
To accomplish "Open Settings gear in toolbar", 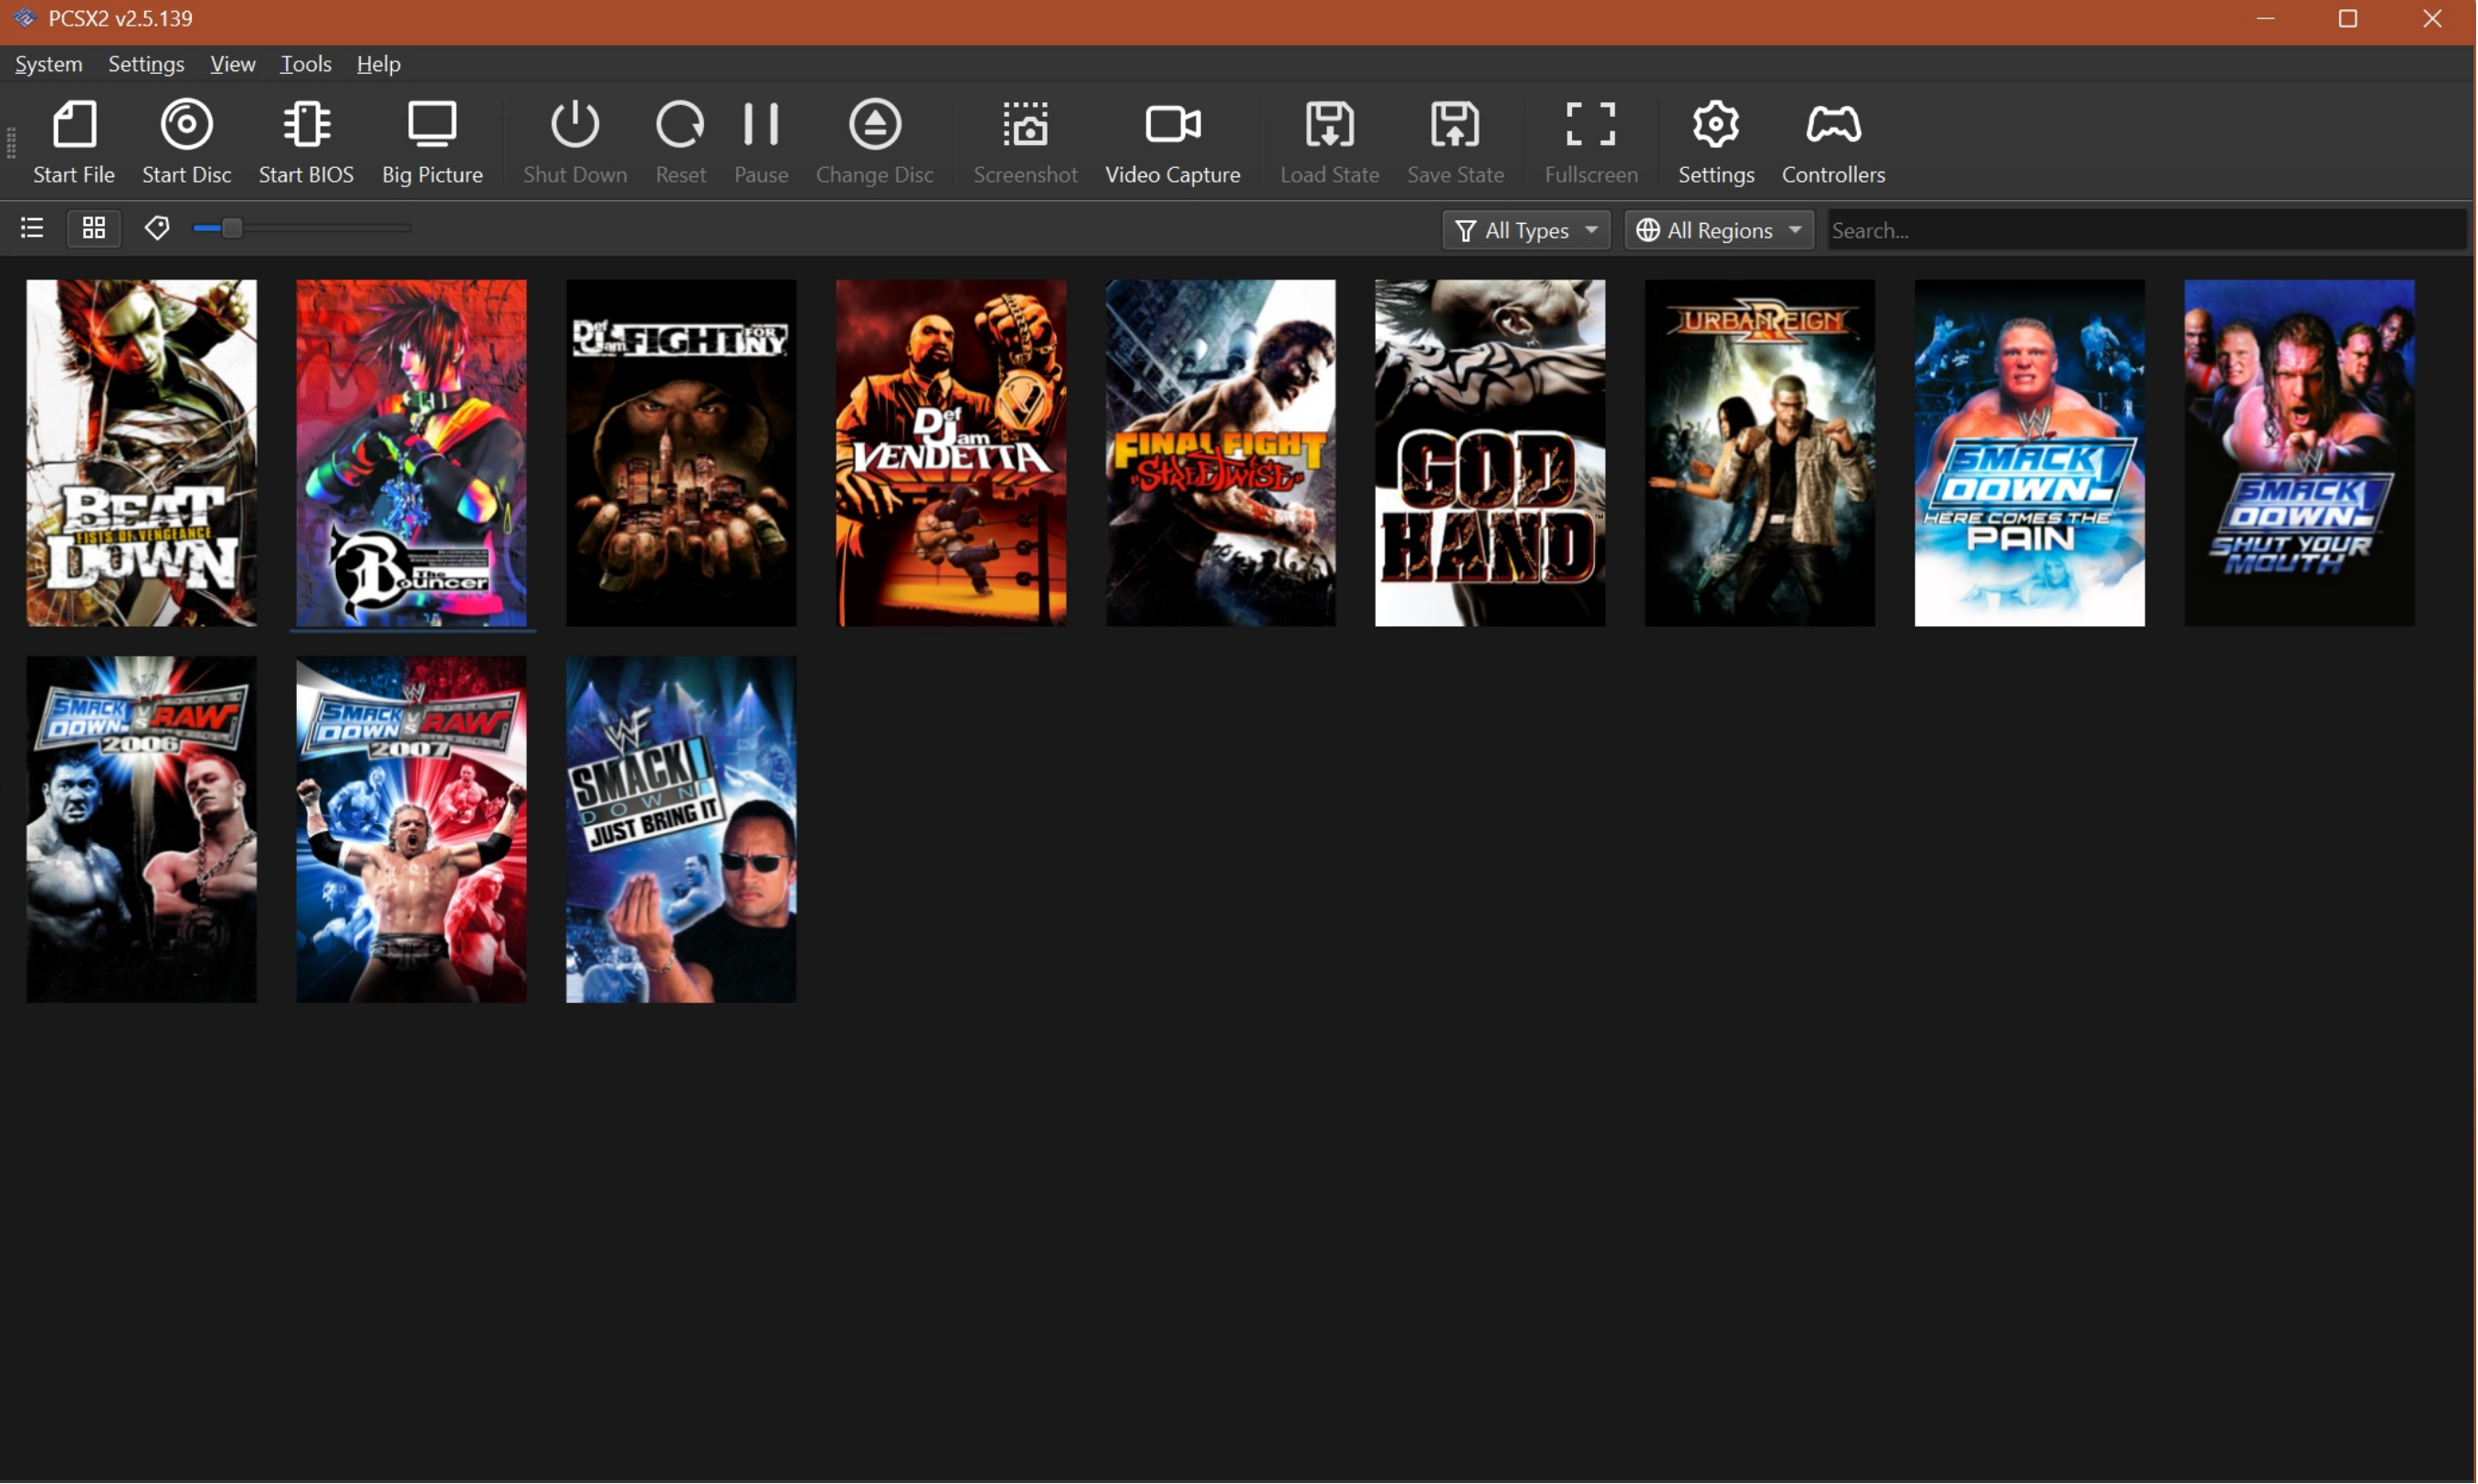I will coord(1716,142).
